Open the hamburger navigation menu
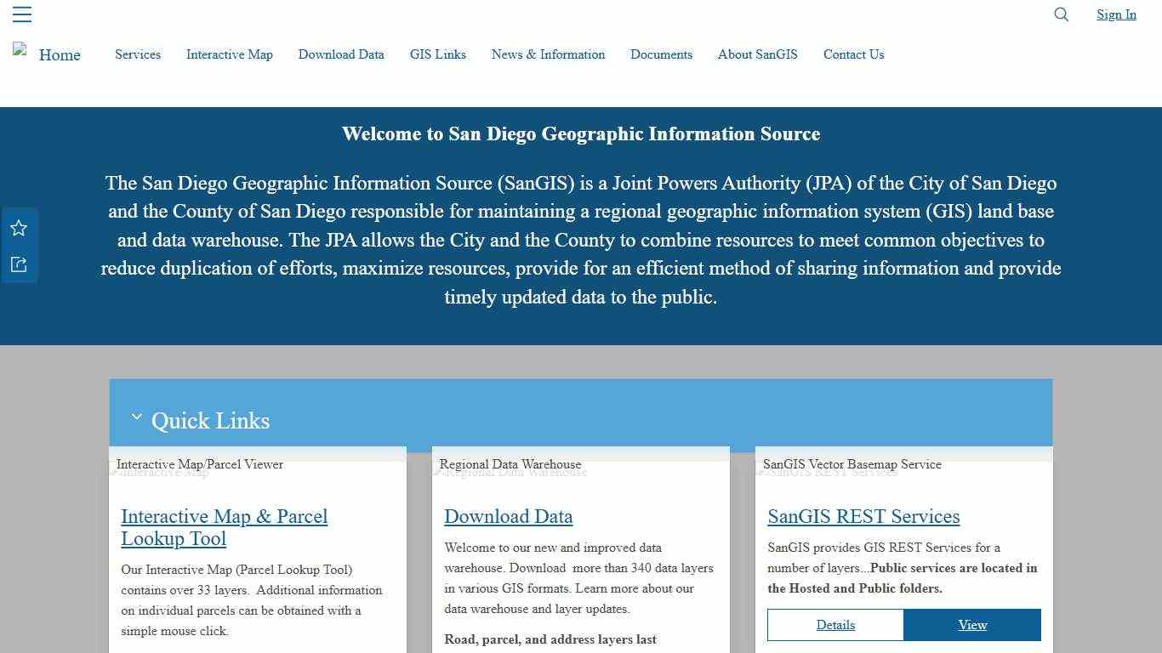1162x653 pixels. [21, 14]
